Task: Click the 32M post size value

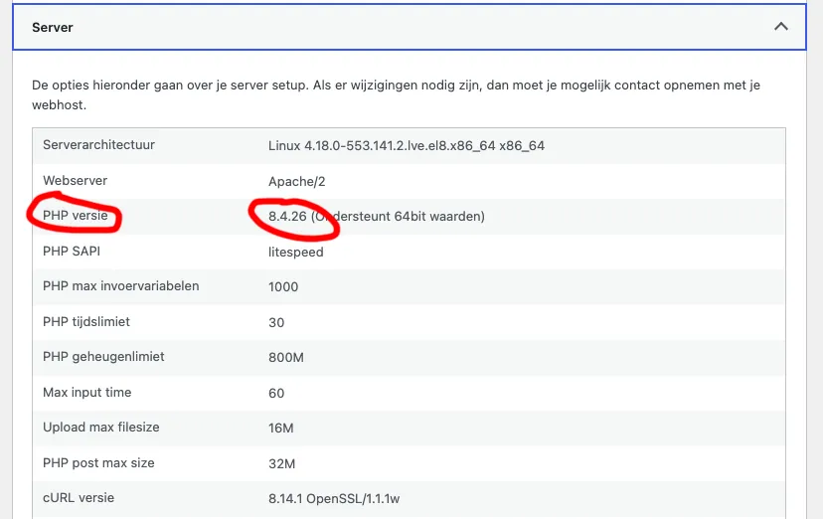Action: coord(282,464)
